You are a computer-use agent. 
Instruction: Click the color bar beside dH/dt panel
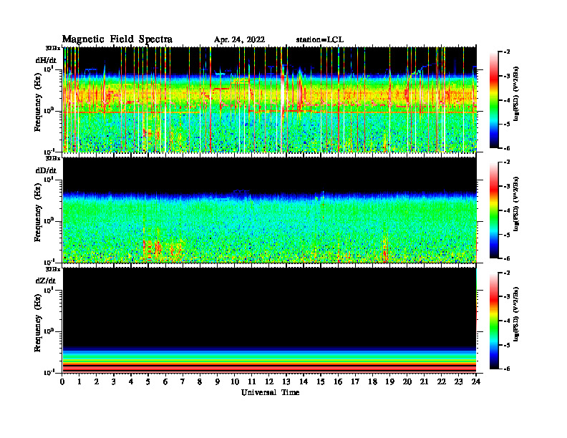pos(494,99)
